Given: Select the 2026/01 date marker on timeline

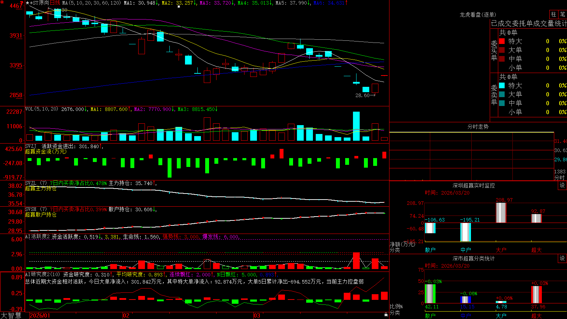Looking at the screenshot, I should click(40, 315).
